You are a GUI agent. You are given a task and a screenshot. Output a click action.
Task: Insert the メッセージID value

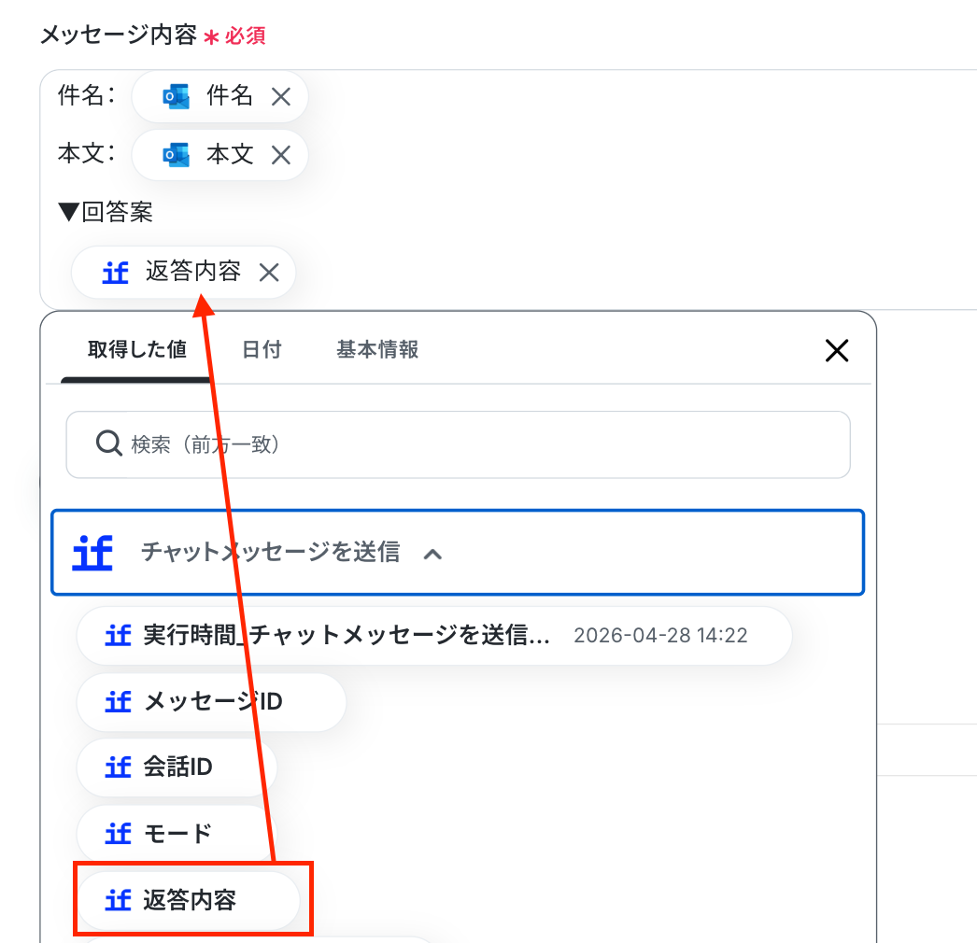(x=212, y=702)
